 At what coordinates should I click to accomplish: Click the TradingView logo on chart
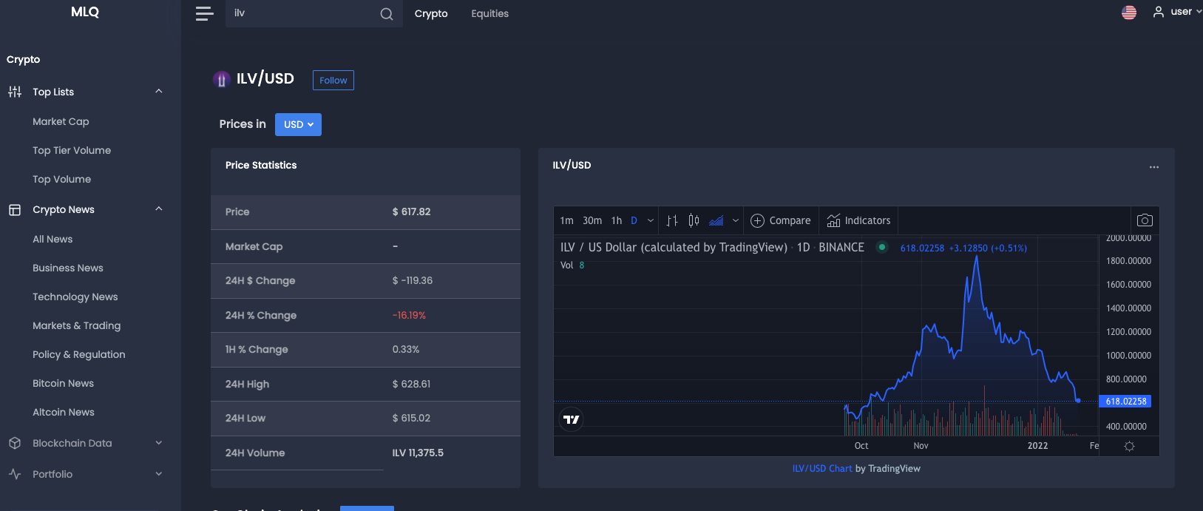point(572,419)
